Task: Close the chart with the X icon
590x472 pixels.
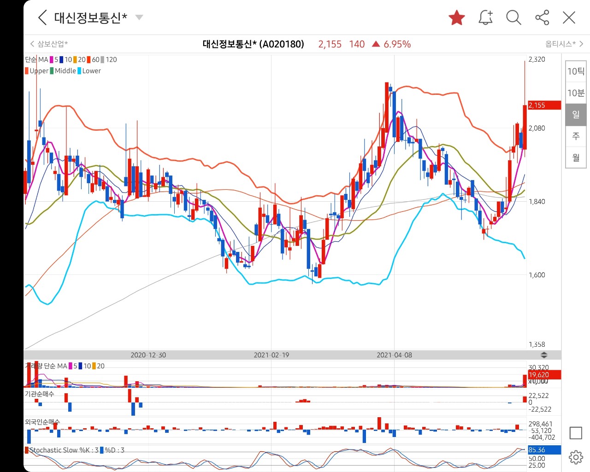Action: point(569,17)
